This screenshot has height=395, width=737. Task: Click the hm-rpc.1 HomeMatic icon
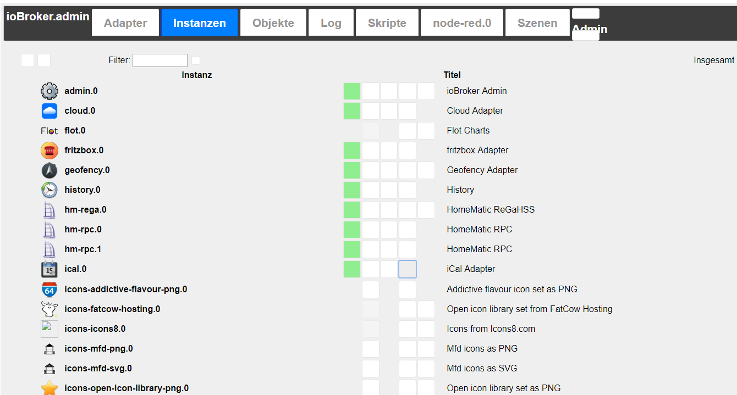50,249
